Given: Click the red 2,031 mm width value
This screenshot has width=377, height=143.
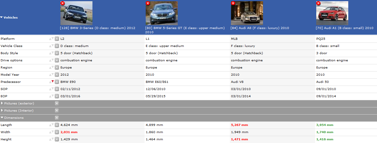Looking at the screenshot, I should 69,132.
